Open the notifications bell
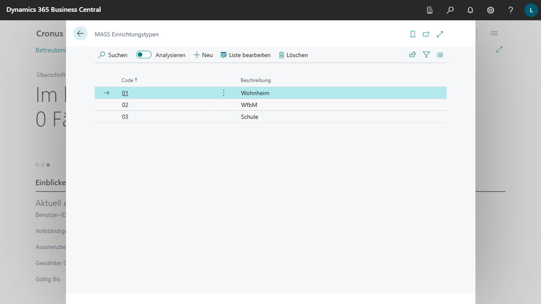Viewport: 541px width, 304px height. coord(470,10)
